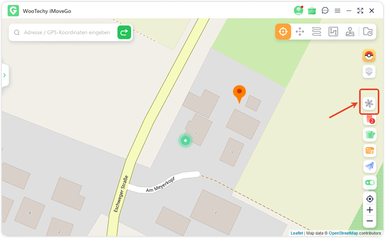Expand the left side panel chevron

(x=5, y=75)
